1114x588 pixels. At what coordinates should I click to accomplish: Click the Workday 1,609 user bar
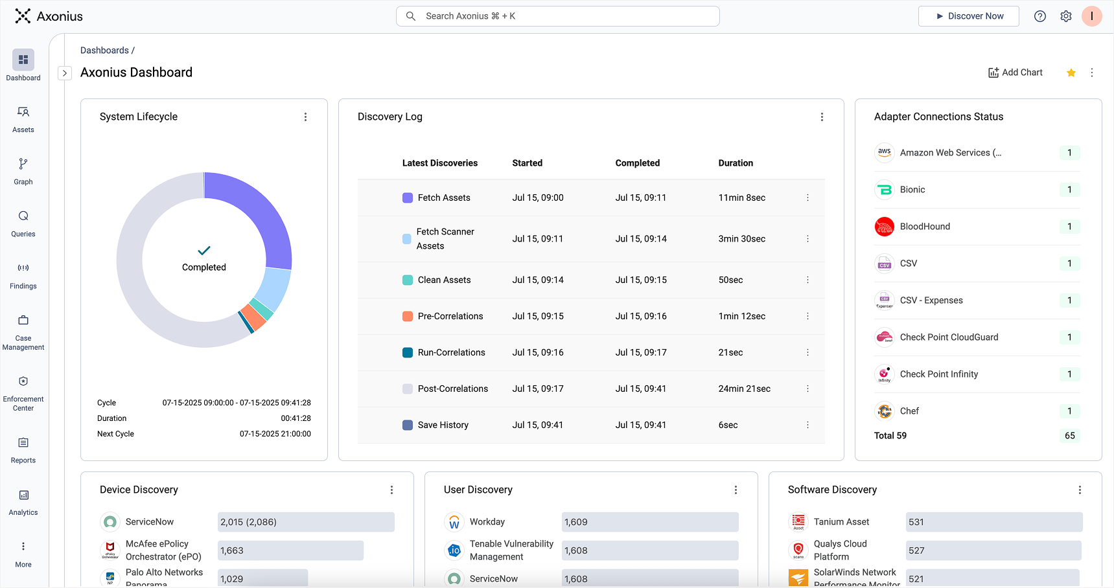[x=650, y=522]
